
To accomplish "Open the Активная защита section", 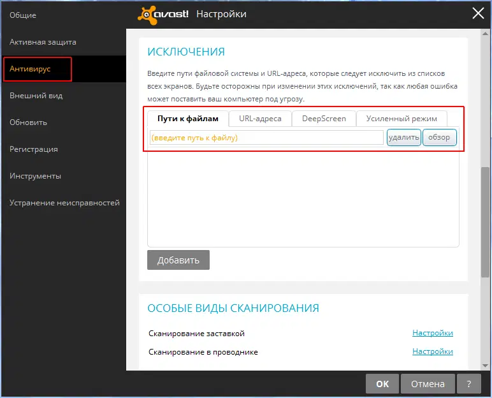I will tap(43, 42).
